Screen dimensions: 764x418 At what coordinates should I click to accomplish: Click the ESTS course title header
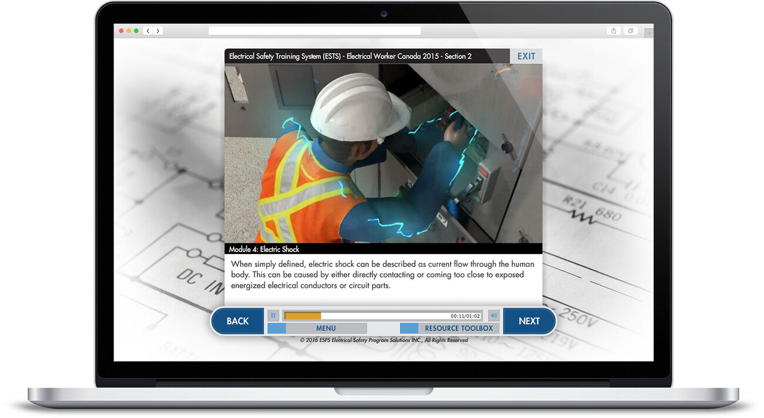coord(350,56)
